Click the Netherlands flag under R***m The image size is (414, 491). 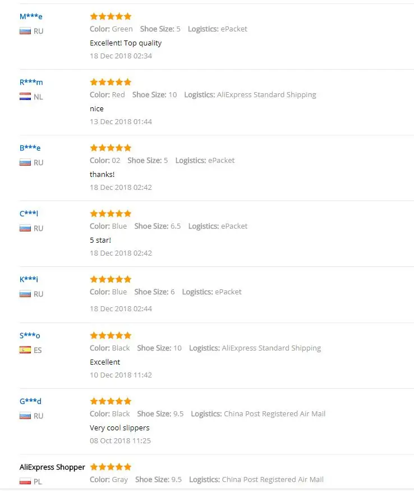coord(25,97)
